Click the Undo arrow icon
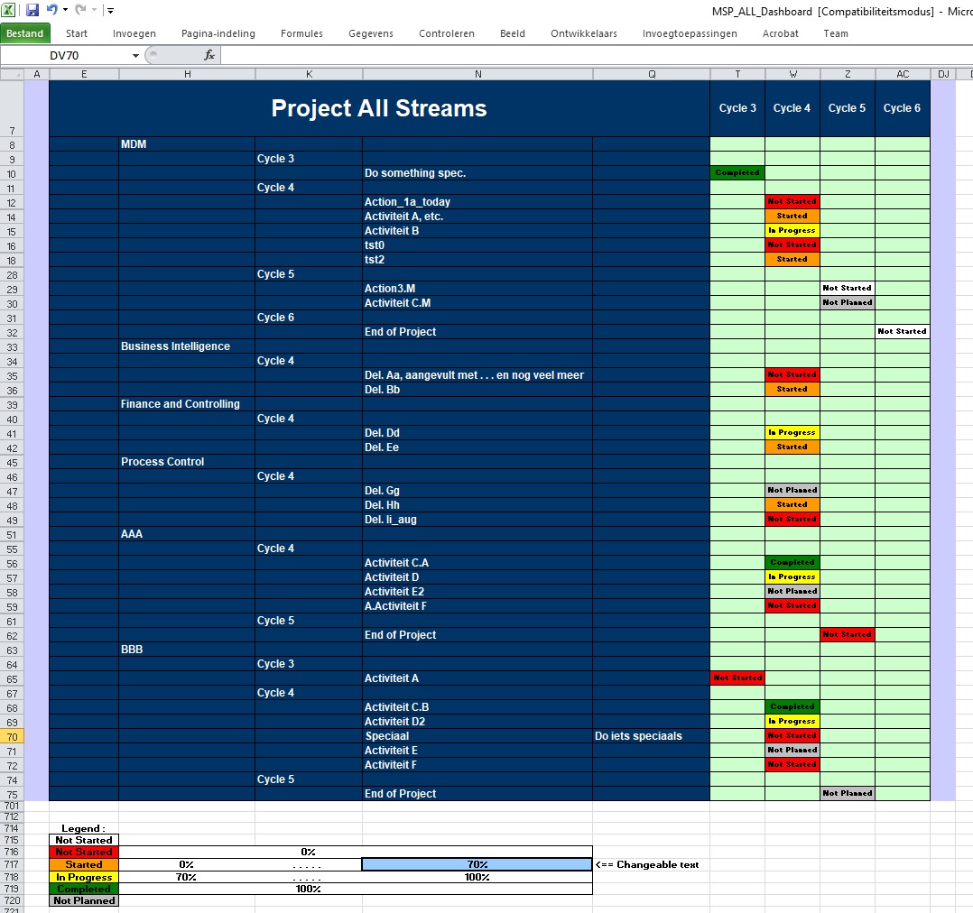The height and width of the screenshot is (913, 973). tap(52, 10)
